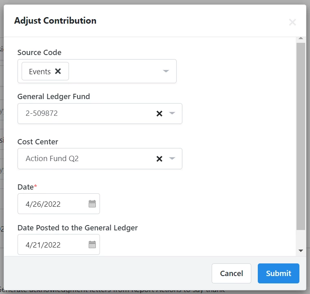
Task: Click the dialog's vertical scrollbar thumb
Action: [x=301, y=136]
